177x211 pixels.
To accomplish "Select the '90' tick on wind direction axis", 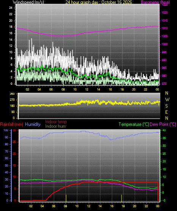I will coord(13,112).
